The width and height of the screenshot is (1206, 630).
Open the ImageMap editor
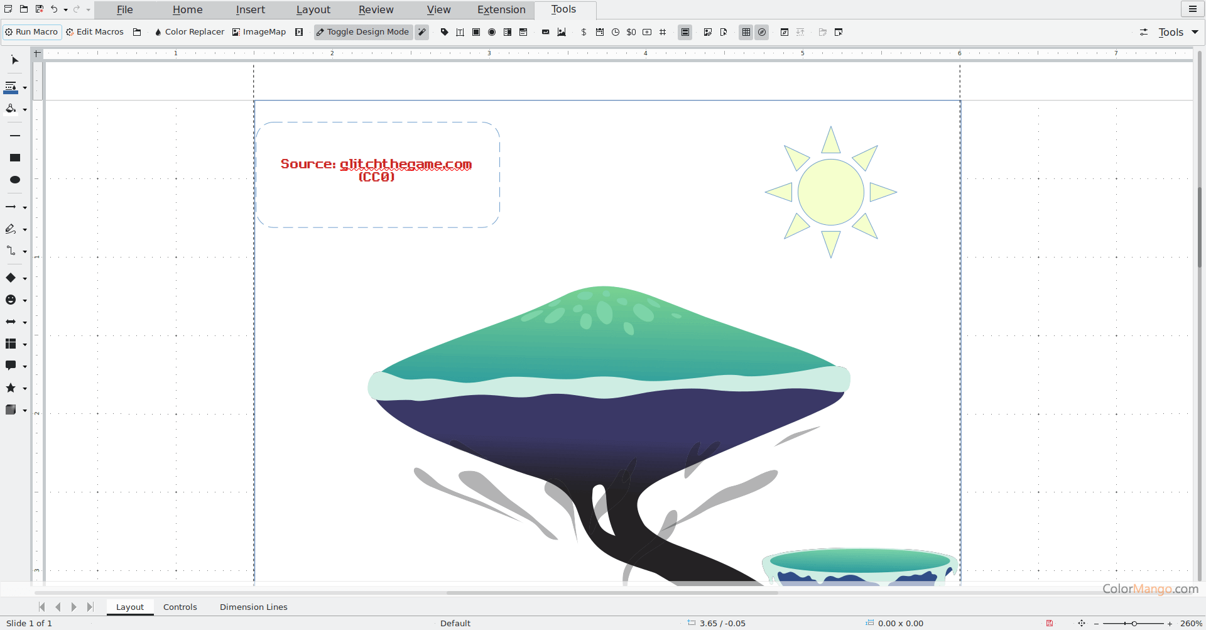click(x=259, y=32)
